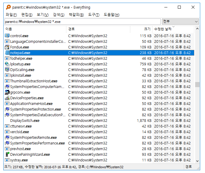The height and width of the screenshot is (173, 205).
Task: Click the 238 KB size value
Action: point(146,53)
